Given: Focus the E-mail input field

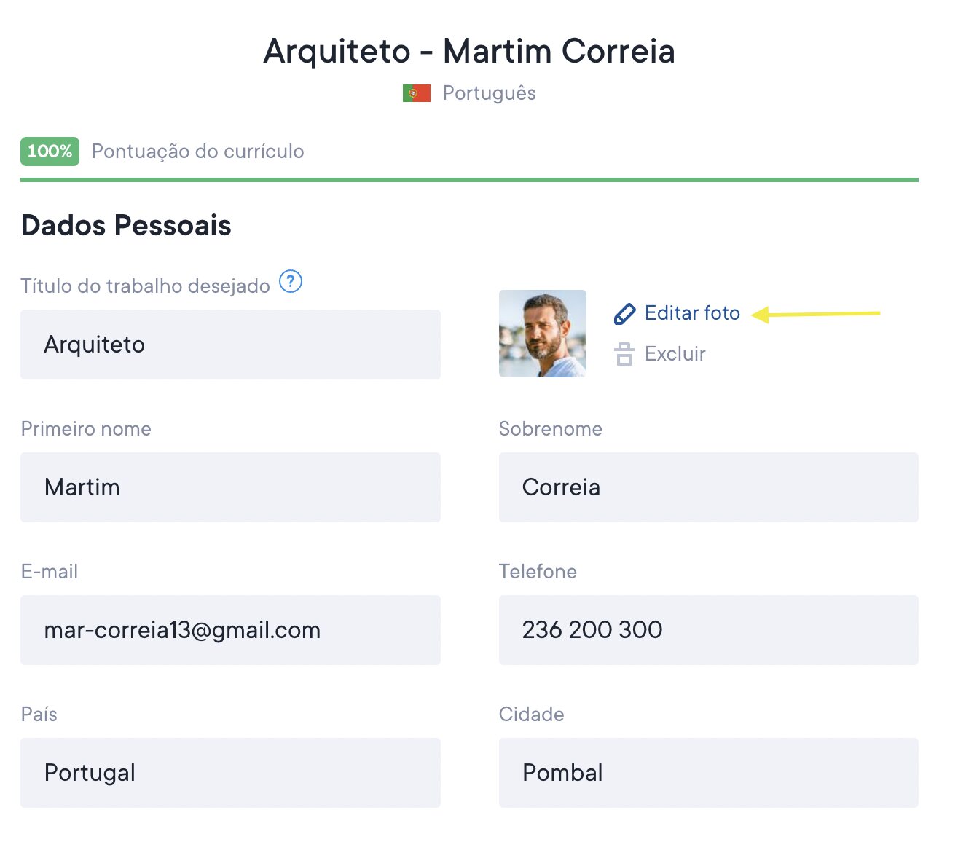Looking at the screenshot, I should [x=230, y=630].
